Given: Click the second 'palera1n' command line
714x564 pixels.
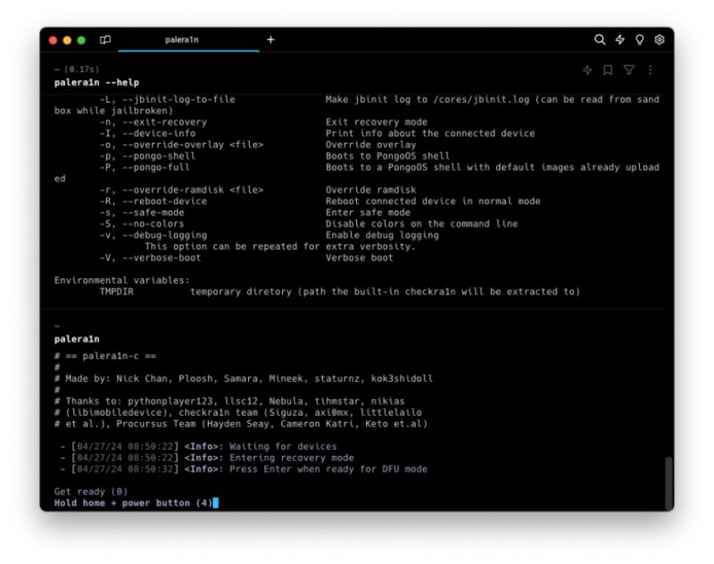Looking at the screenshot, I should tap(77, 339).
